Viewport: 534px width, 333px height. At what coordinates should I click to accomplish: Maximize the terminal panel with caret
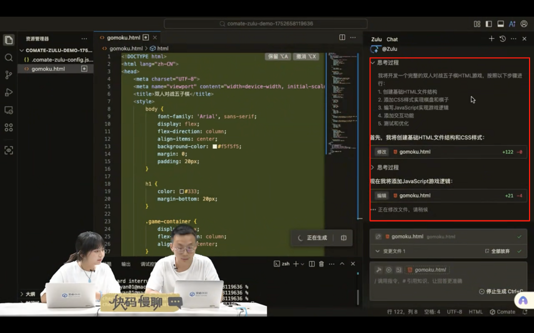pos(342,264)
